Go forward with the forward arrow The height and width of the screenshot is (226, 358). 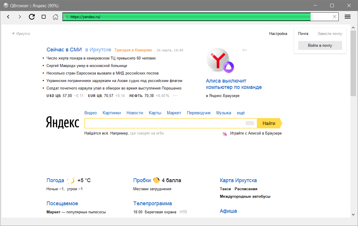[20, 17]
